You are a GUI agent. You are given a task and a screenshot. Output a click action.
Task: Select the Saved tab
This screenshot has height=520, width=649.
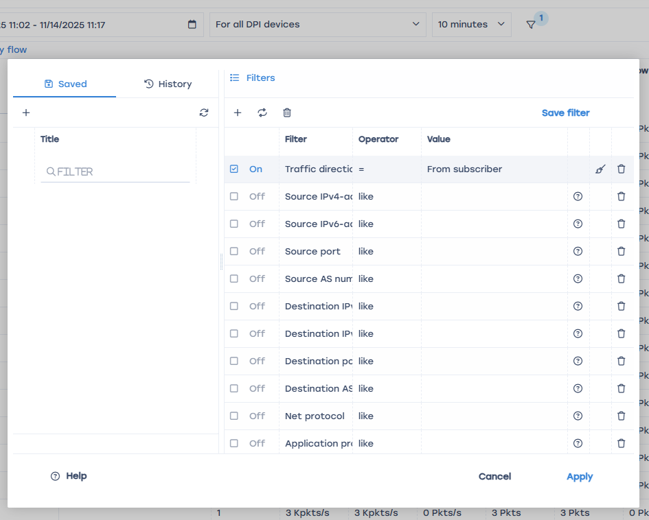coord(65,84)
